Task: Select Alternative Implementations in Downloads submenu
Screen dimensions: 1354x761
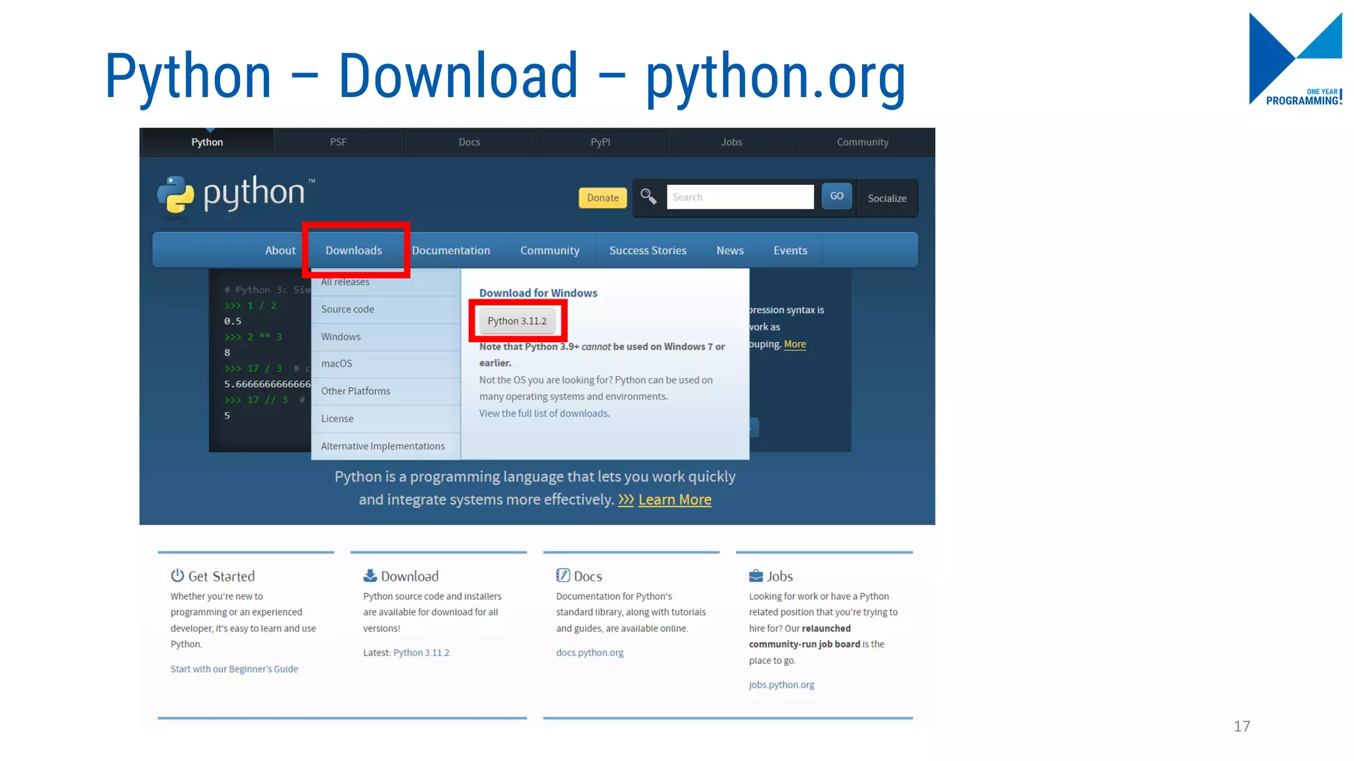Action: [x=386, y=447]
